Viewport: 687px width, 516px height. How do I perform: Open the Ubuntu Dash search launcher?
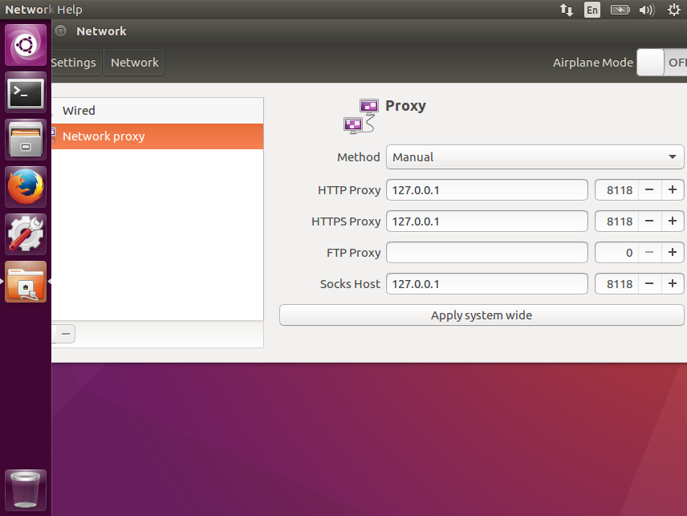tap(26, 45)
